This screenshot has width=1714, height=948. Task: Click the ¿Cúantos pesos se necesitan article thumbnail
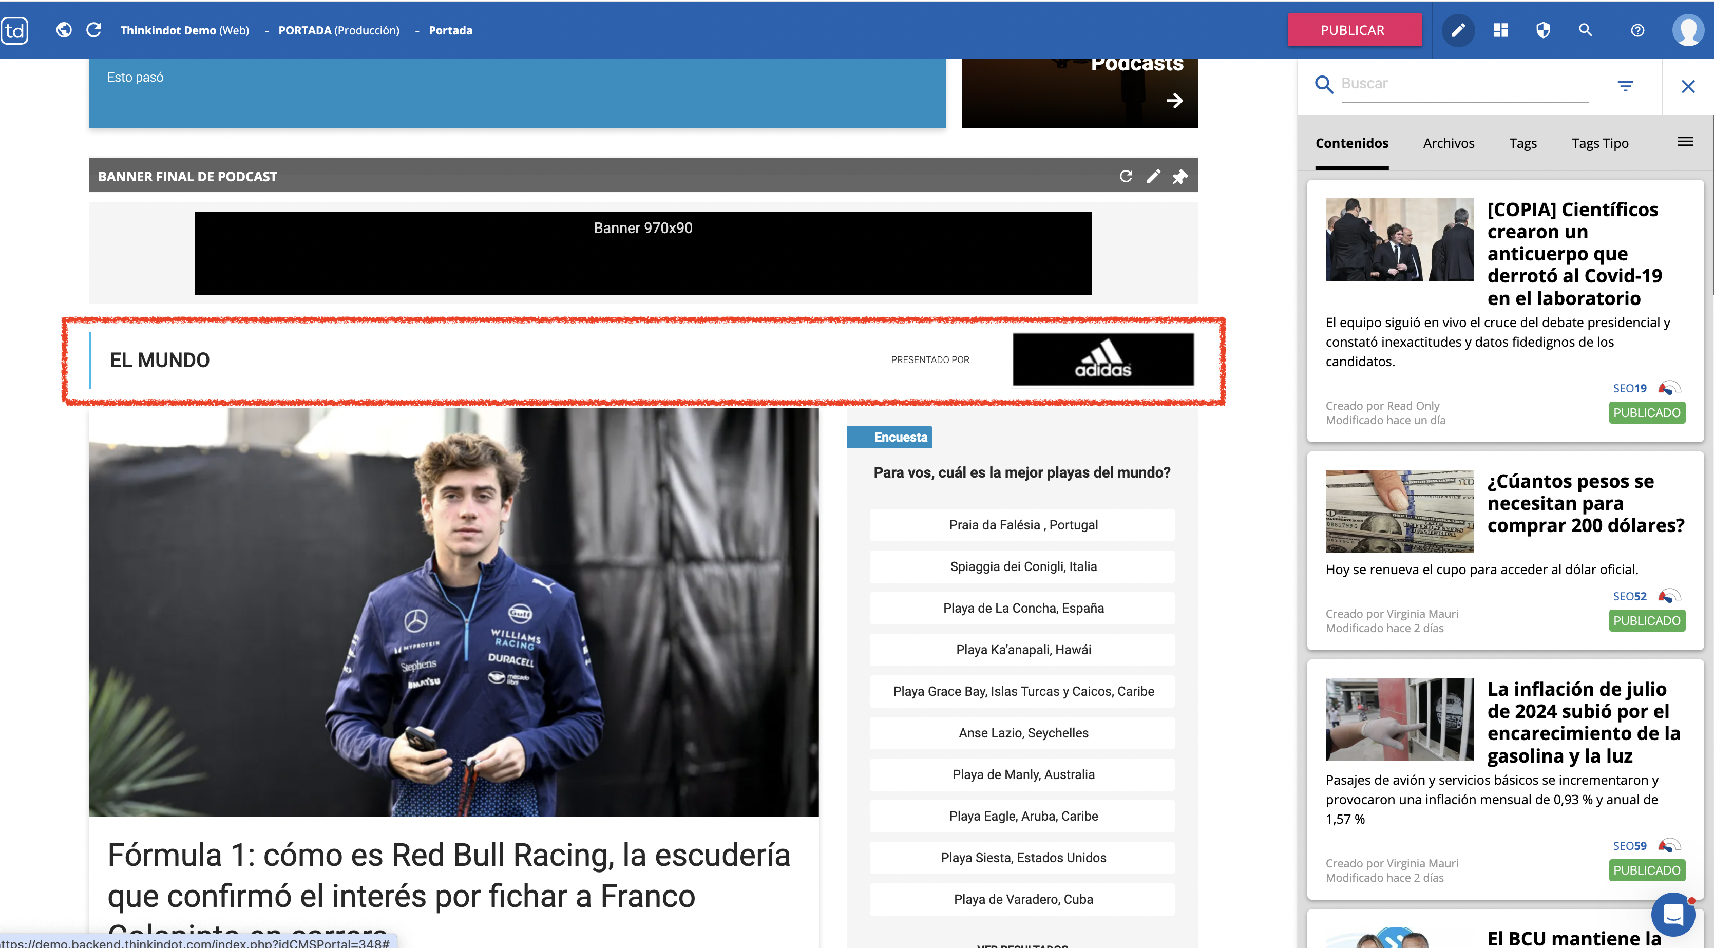point(1399,511)
